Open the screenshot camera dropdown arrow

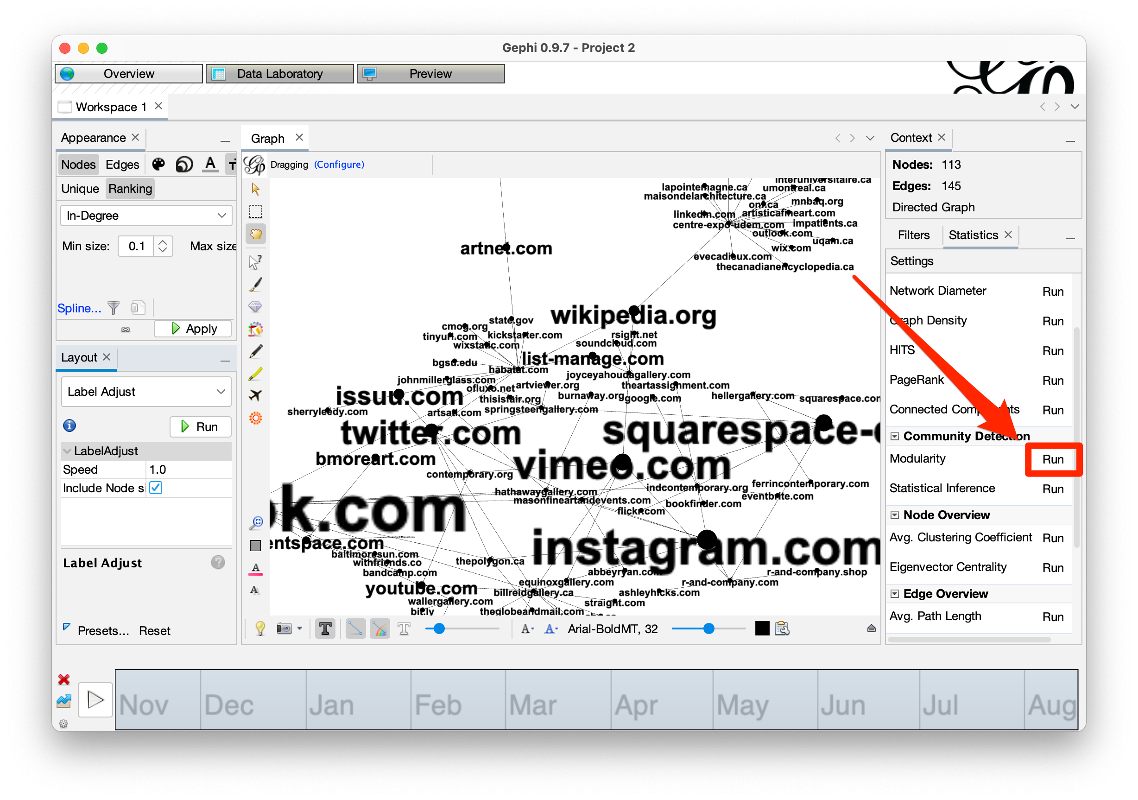click(299, 629)
